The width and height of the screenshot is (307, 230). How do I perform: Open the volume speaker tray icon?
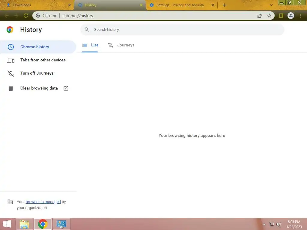279,224
